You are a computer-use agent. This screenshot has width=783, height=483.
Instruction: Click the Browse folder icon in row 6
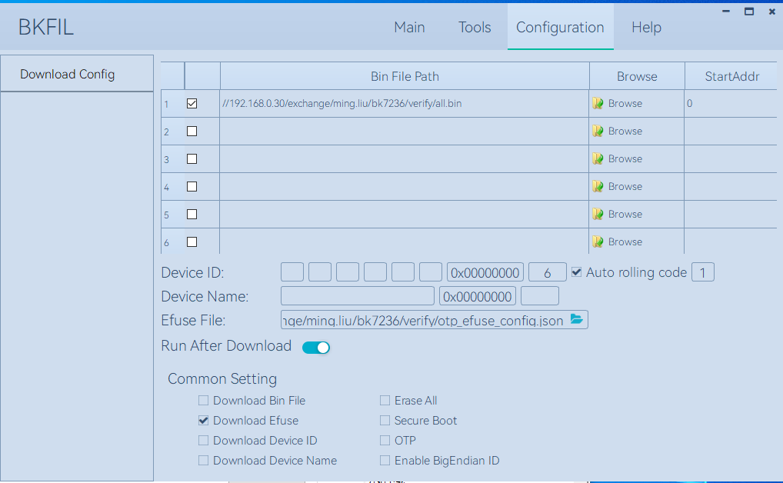[x=598, y=242]
